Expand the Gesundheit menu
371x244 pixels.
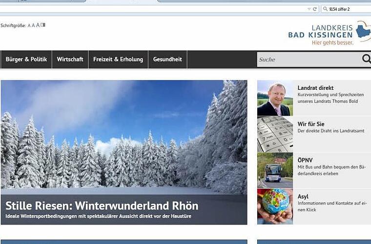tap(167, 60)
